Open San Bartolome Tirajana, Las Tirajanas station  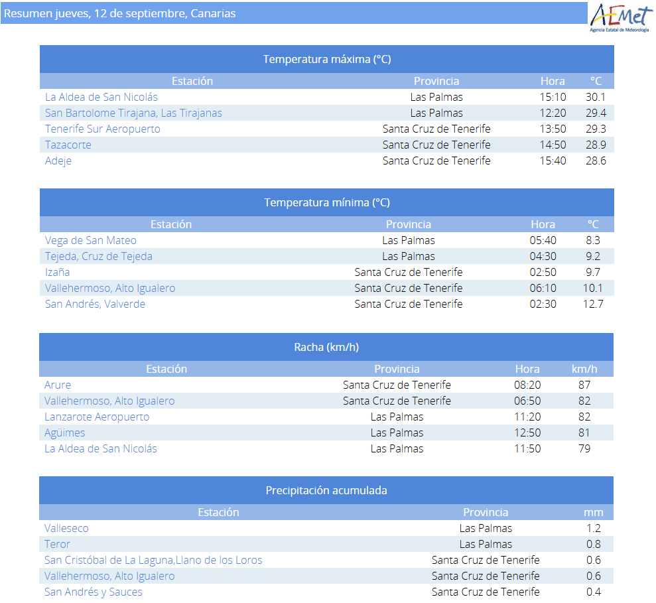point(133,113)
